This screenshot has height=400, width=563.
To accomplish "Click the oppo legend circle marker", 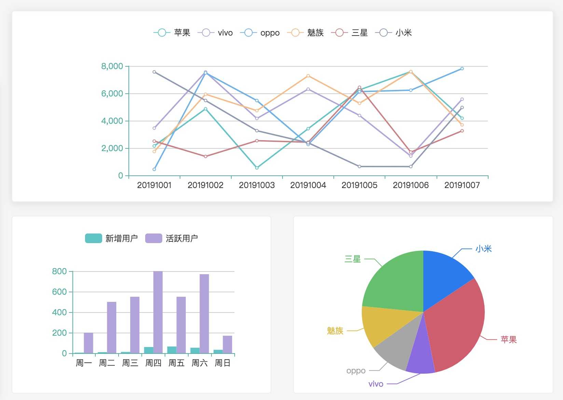I will pos(248,33).
